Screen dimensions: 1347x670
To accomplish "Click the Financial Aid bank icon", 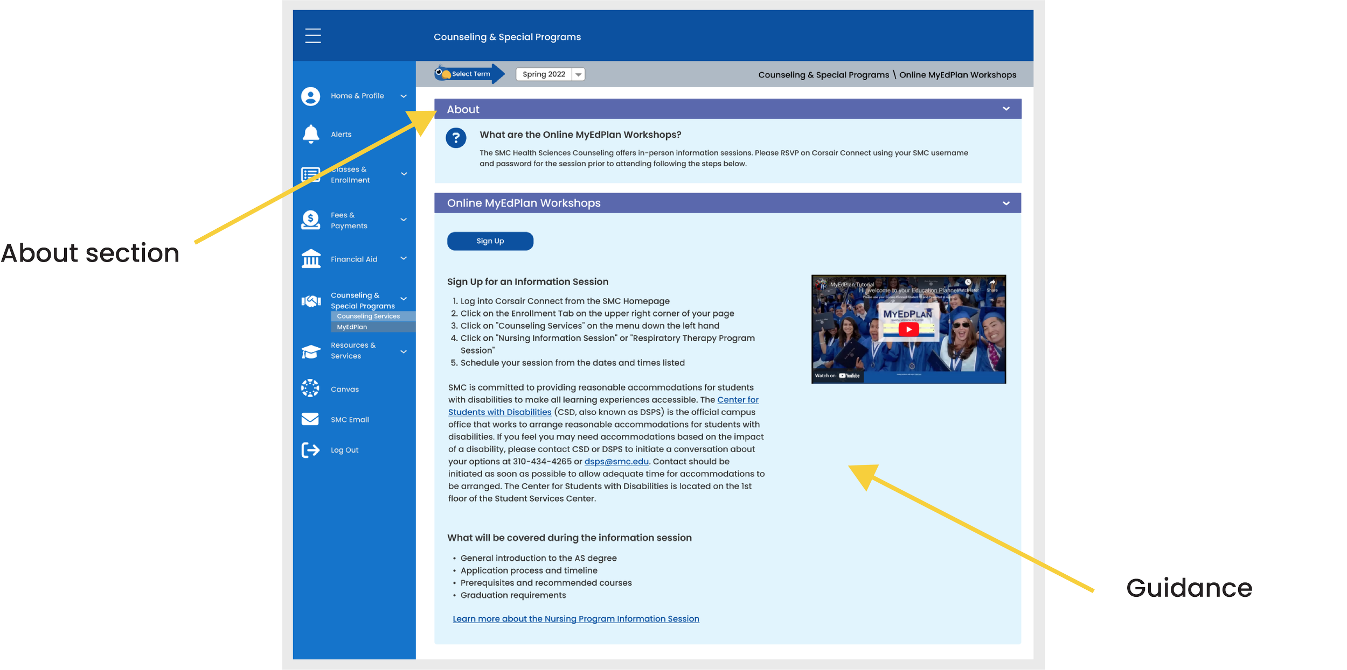I will (x=310, y=259).
